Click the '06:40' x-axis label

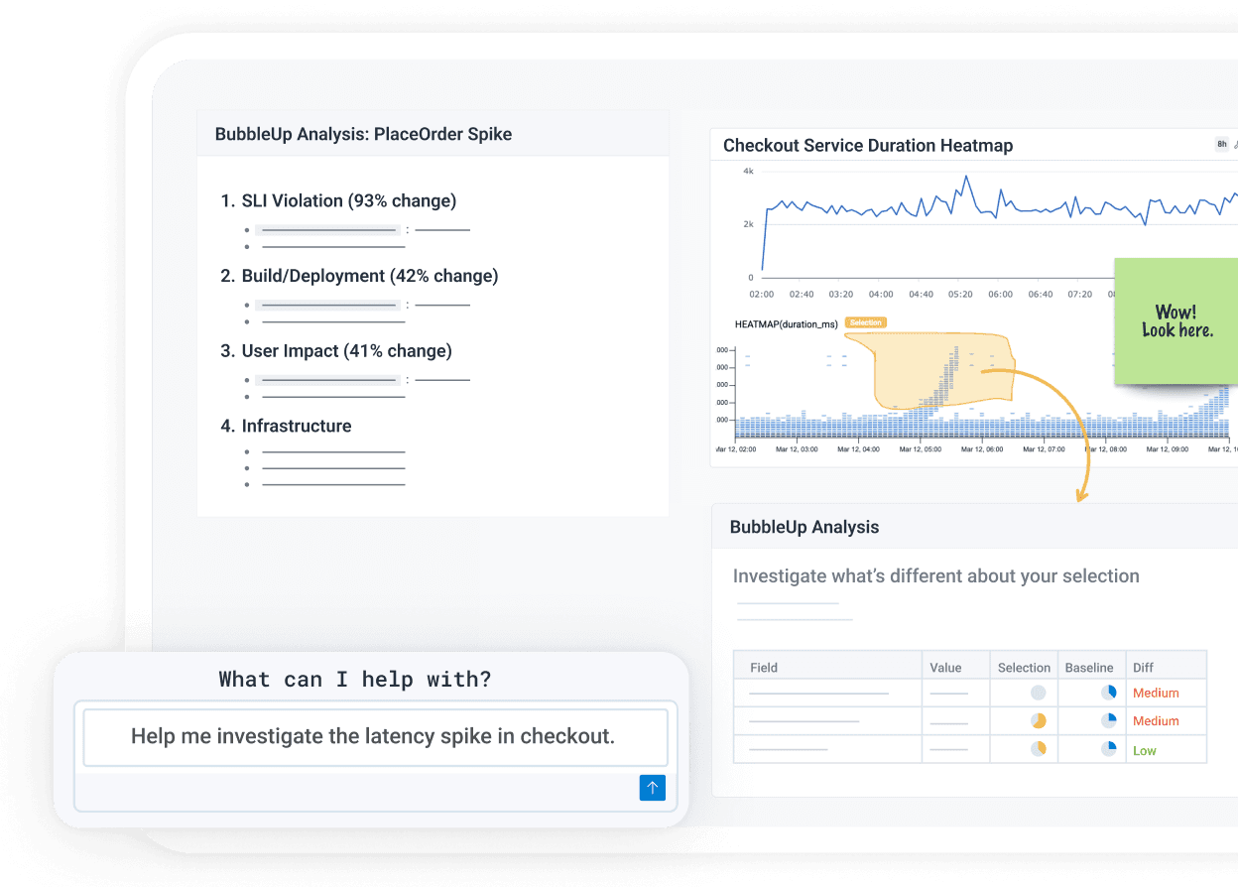[x=1040, y=295]
